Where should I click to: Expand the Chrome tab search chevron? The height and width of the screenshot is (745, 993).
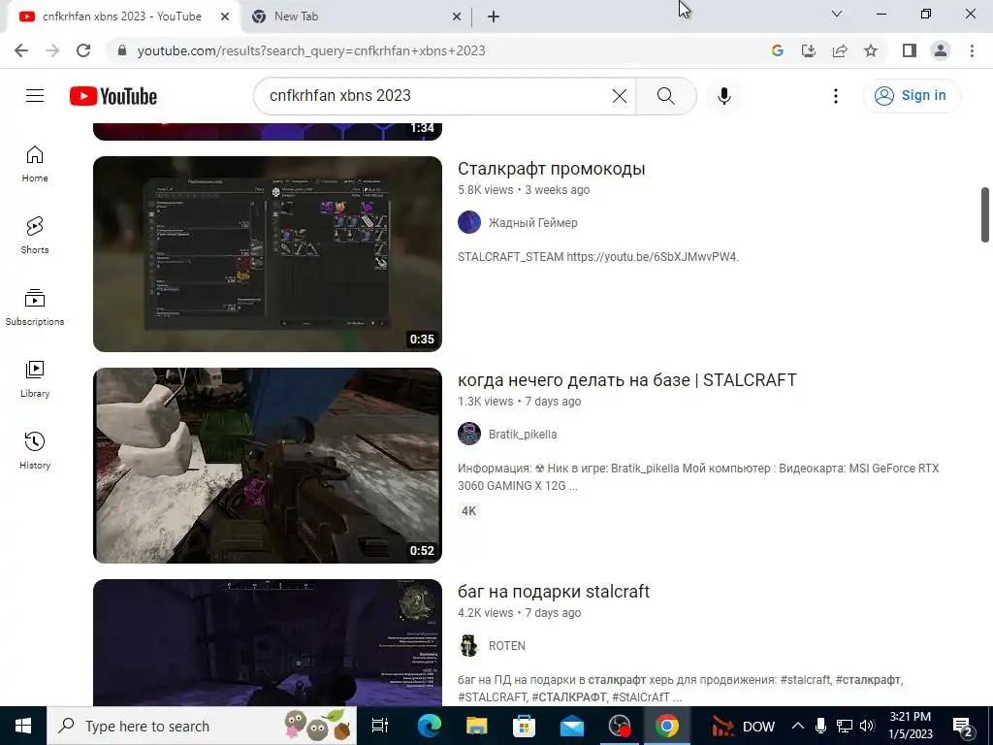837,14
